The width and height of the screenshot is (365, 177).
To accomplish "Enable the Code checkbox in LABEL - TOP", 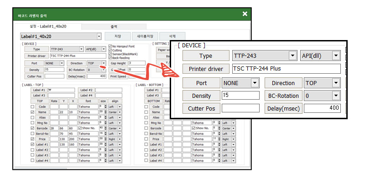I will [x=32, y=107].
